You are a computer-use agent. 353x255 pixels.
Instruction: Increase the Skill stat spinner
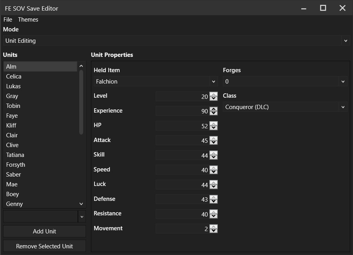coord(213,153)
